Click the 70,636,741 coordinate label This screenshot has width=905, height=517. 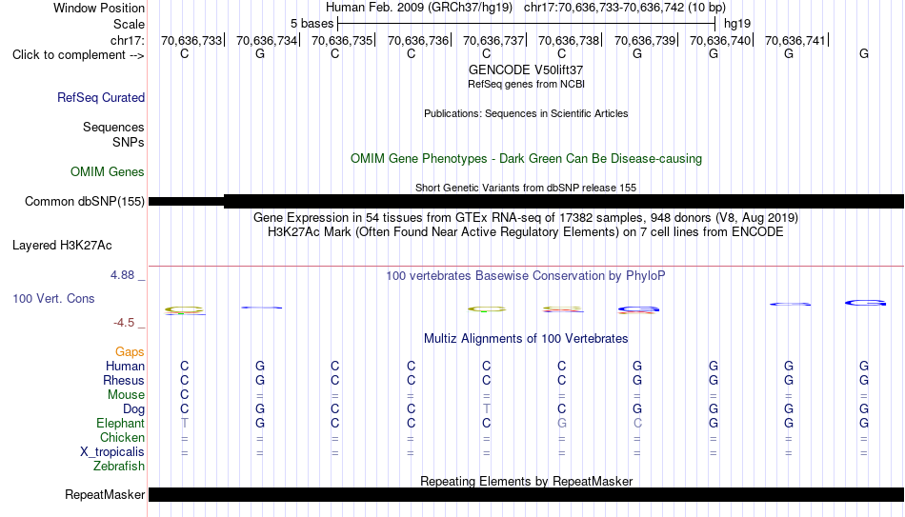[x=795, y=40]
